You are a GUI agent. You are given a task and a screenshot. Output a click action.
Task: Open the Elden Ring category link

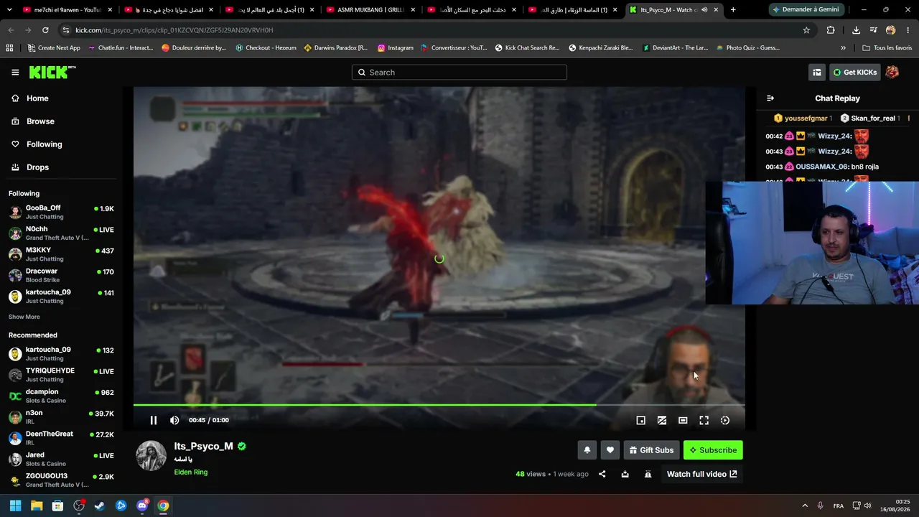(x=191, y=472)
